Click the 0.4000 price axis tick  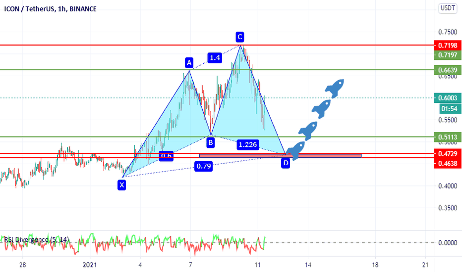(x=448, y=186)
